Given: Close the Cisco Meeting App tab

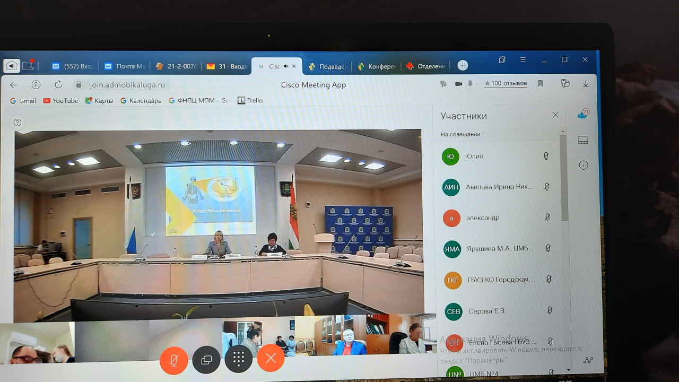Looking at the screenshot, I should pyautogui.click(x=294, y=66).
